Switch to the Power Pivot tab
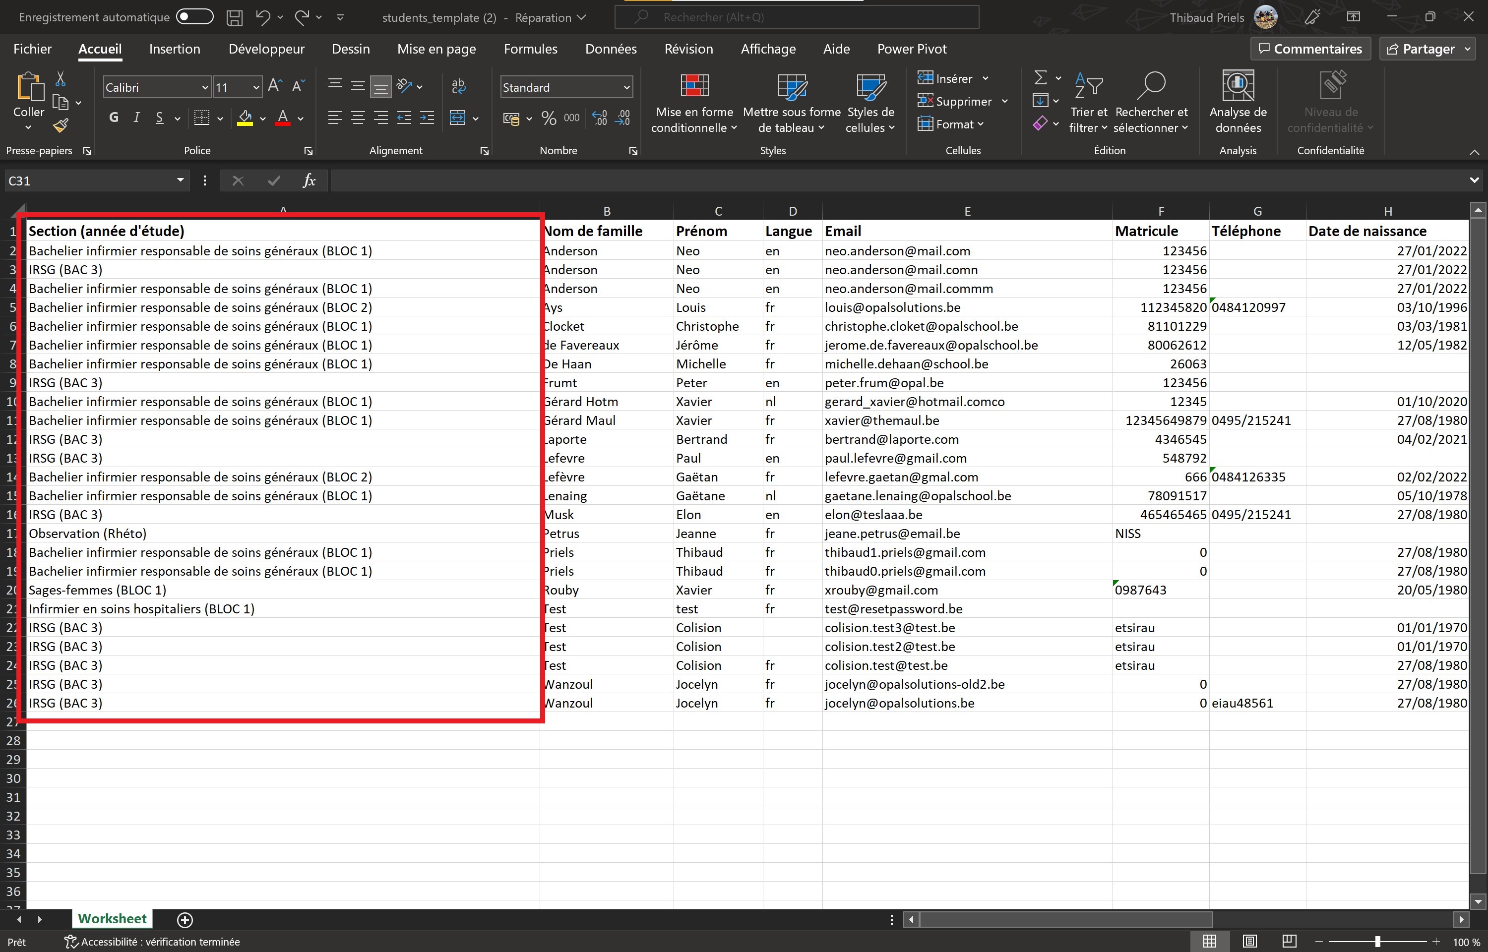The width and height of the screenshot is (1488, 952). point(912,49)
